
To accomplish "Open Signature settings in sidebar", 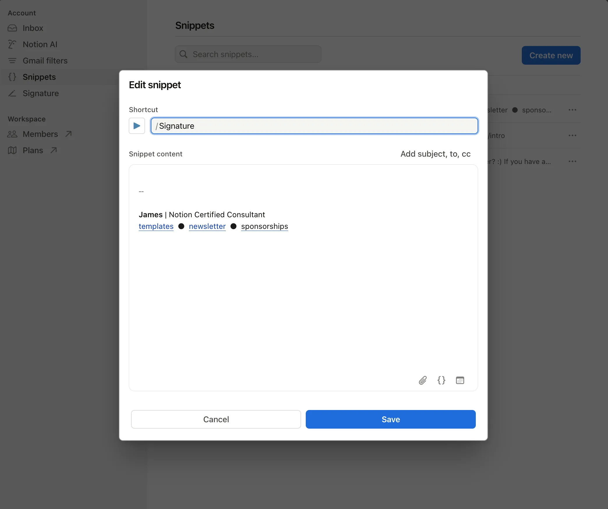I will coord(40,93).
